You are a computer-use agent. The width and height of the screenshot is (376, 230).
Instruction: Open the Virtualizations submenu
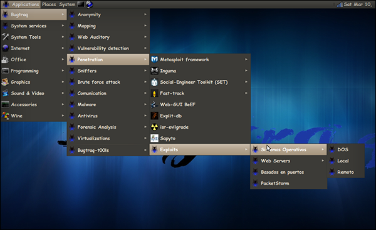coord(108,138)
